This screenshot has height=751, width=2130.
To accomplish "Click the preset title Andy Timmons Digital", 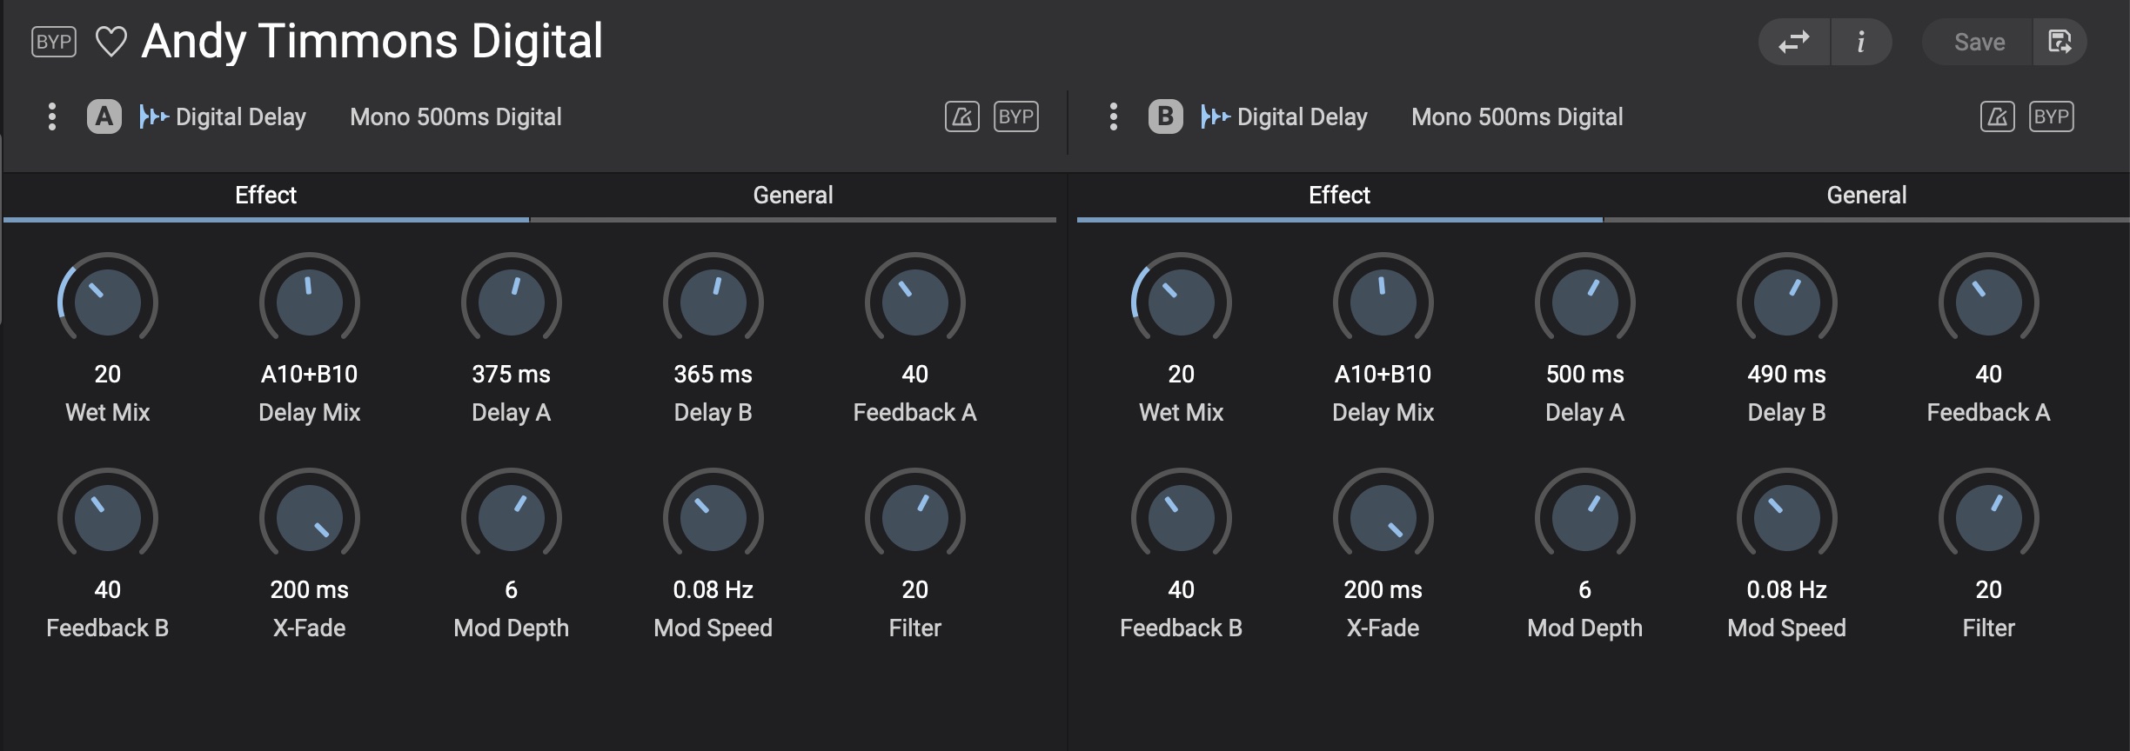I will click(x=372, y=42).
